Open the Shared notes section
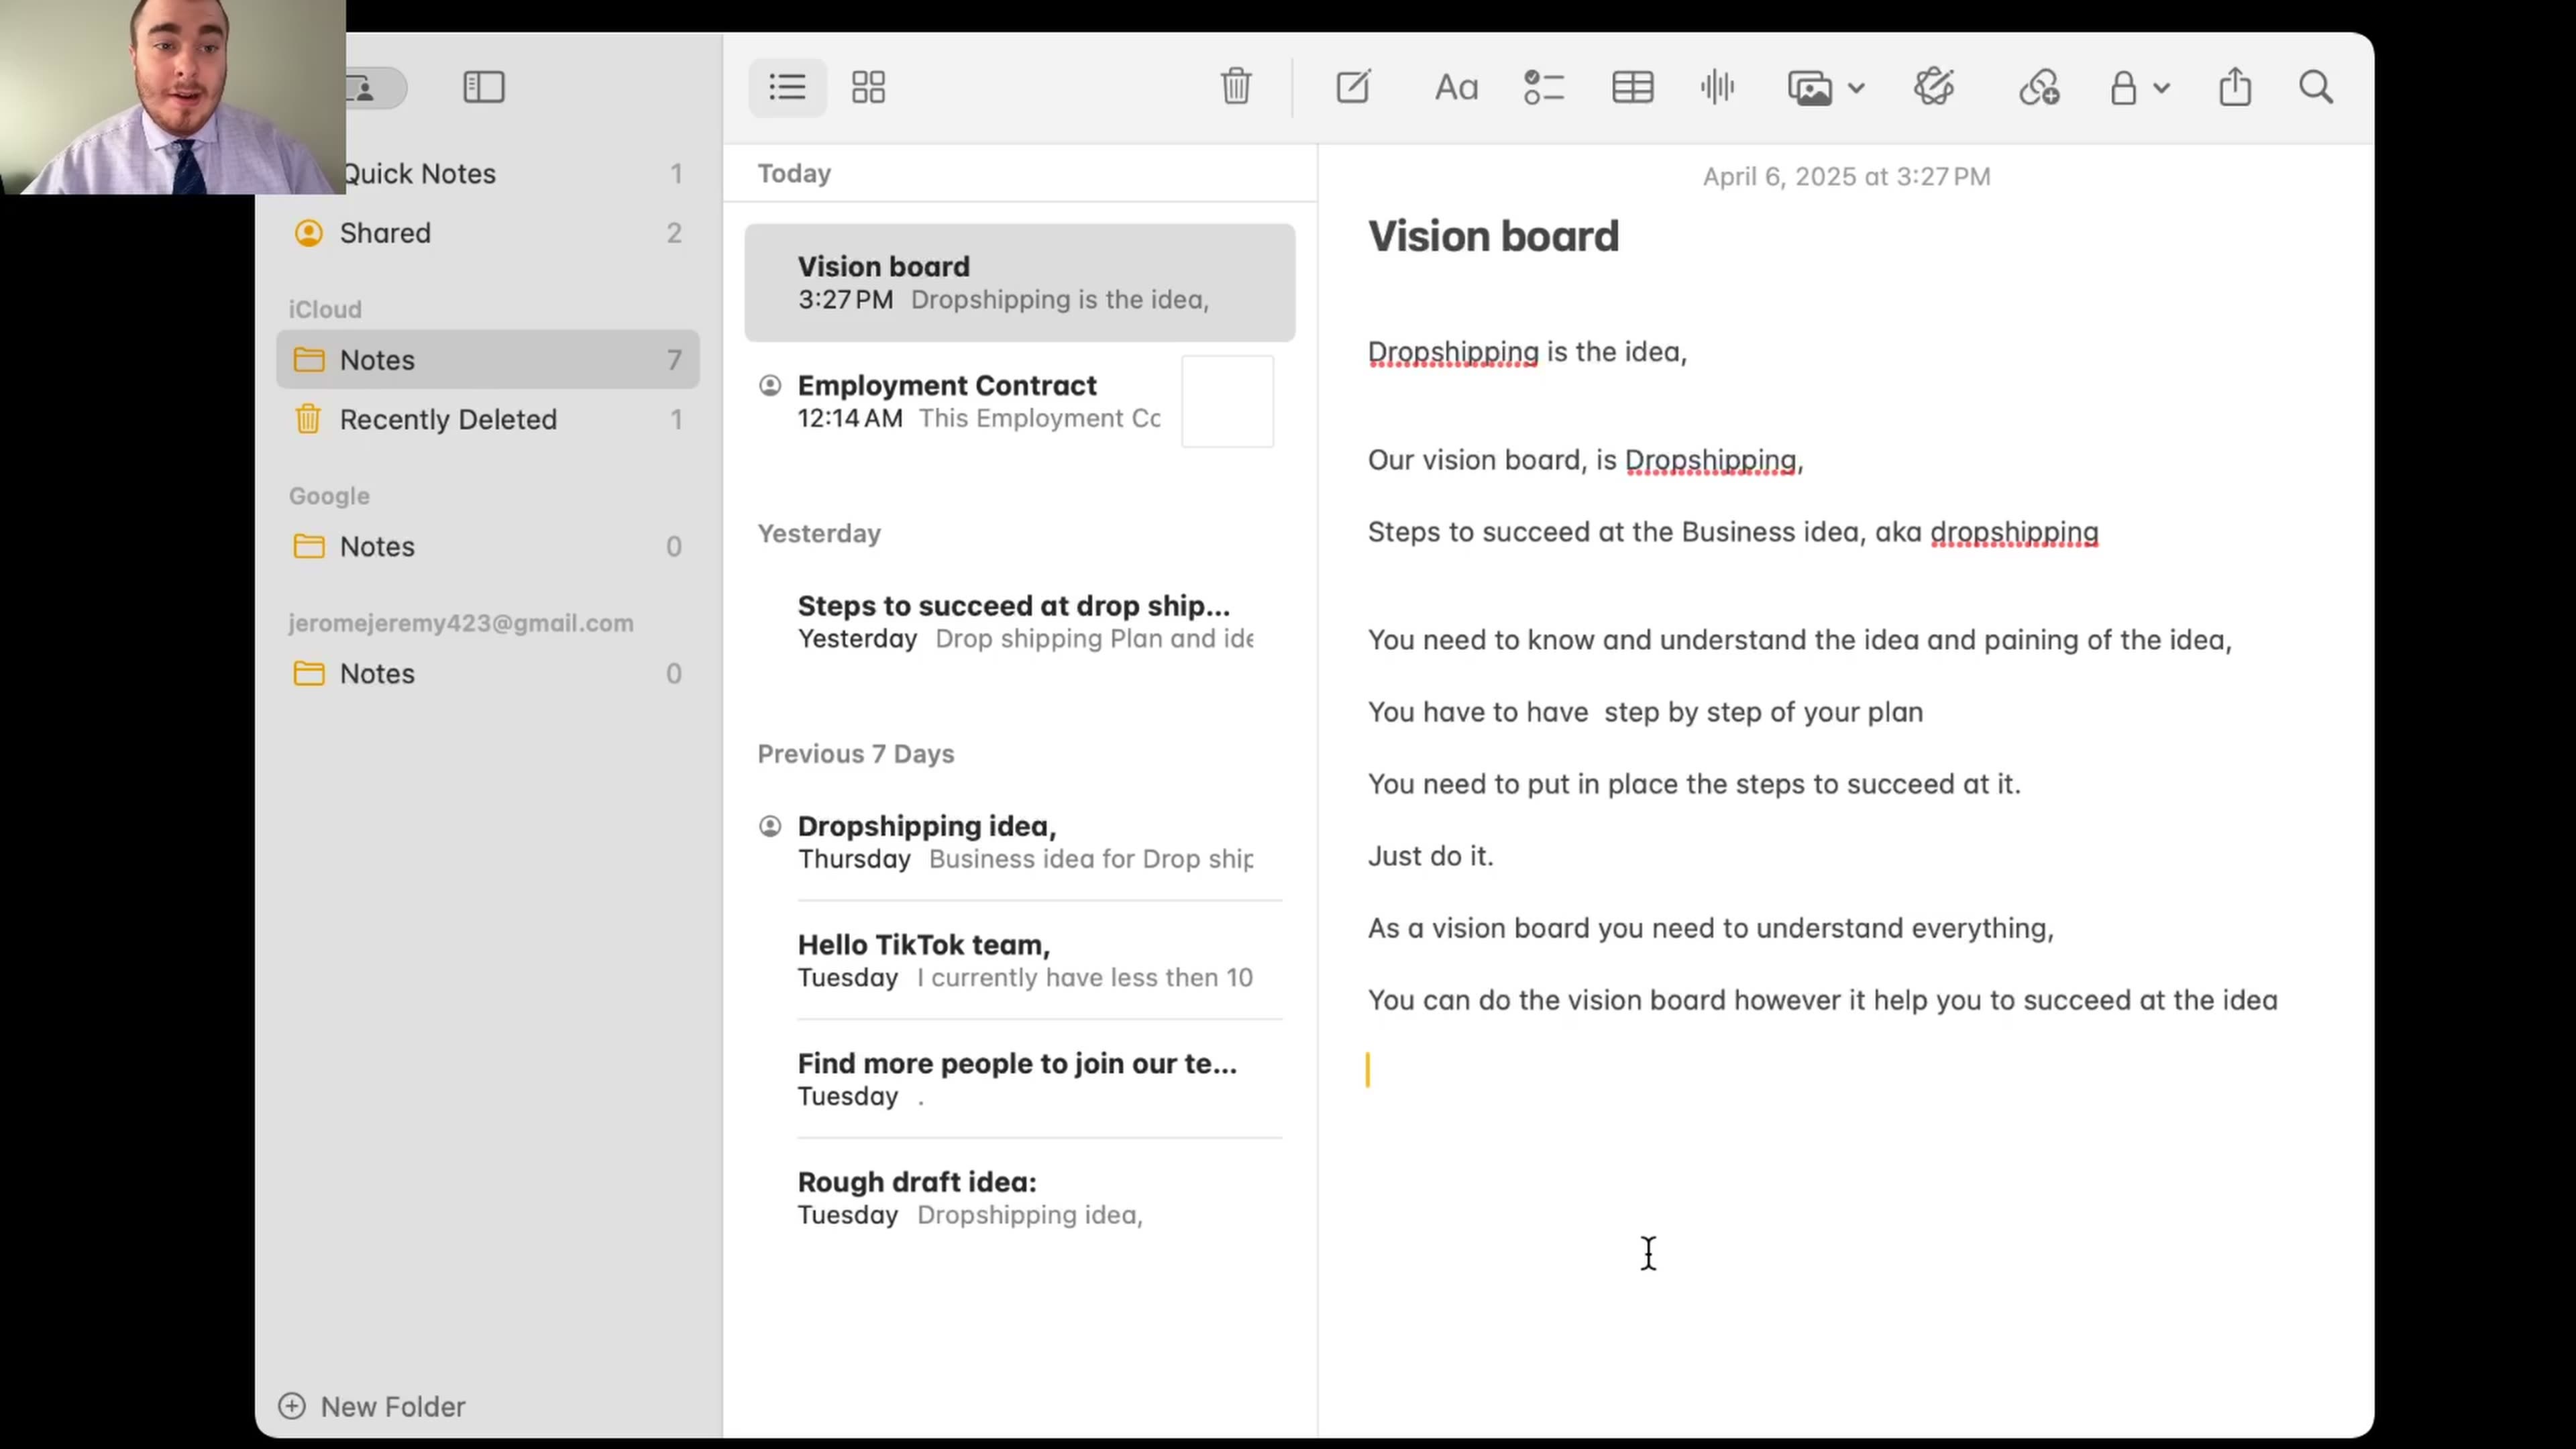The image size is (2576, 1449). tap(385, 232)
